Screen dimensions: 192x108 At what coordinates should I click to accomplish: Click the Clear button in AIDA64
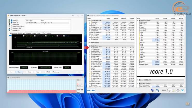(30, 72)
